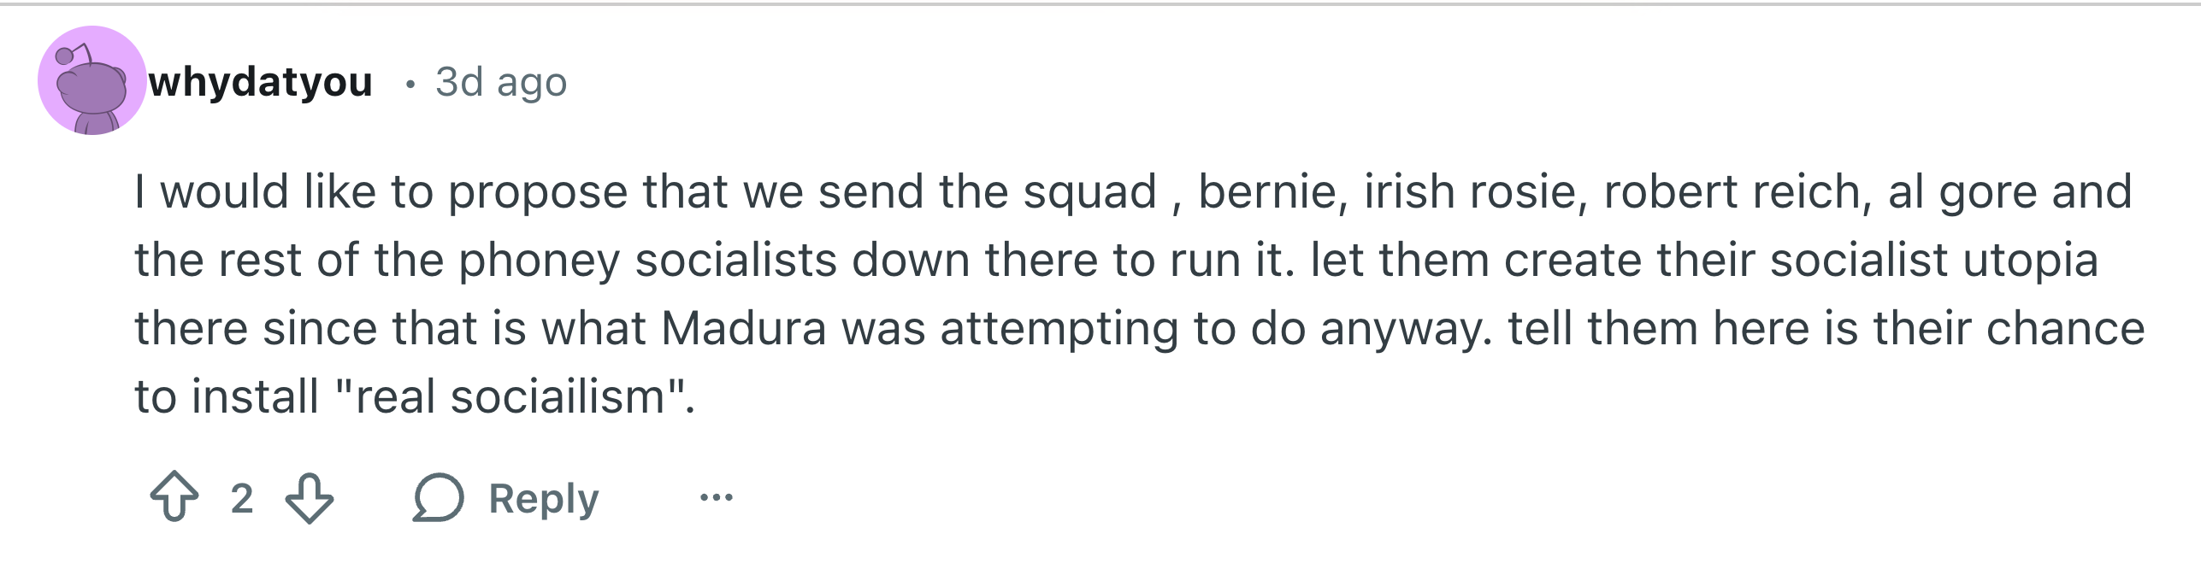
Task: Click the vote count number 2
Action: (242, 498)
